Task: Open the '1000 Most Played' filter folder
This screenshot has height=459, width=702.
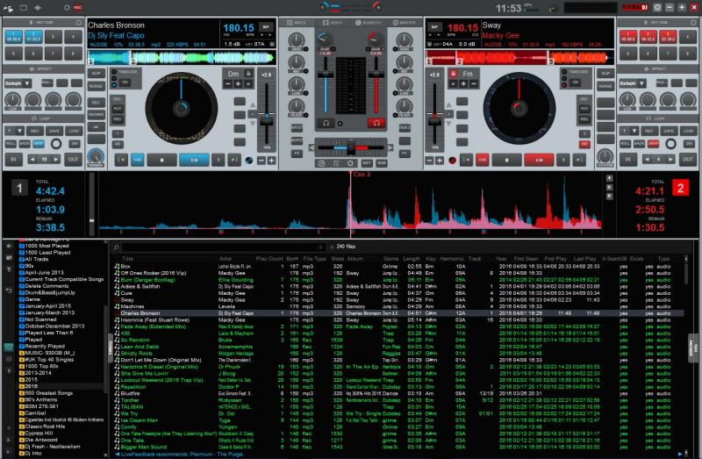Action: [47, 246]
